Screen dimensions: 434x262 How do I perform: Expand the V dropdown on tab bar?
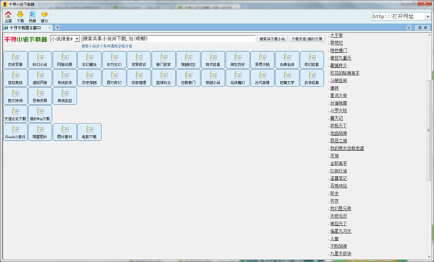(x=409, y=27)
